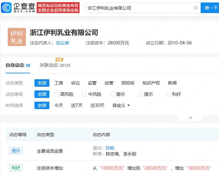Viewport: 219px width, 175px height.
Task: Clear the search box with the X icon
Action: pyautogui.click(x=196, y=8)
